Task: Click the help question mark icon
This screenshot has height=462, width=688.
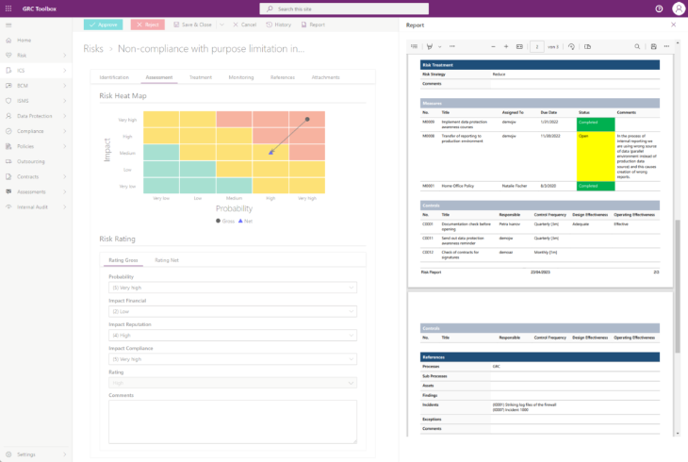Action: point(659,8)
